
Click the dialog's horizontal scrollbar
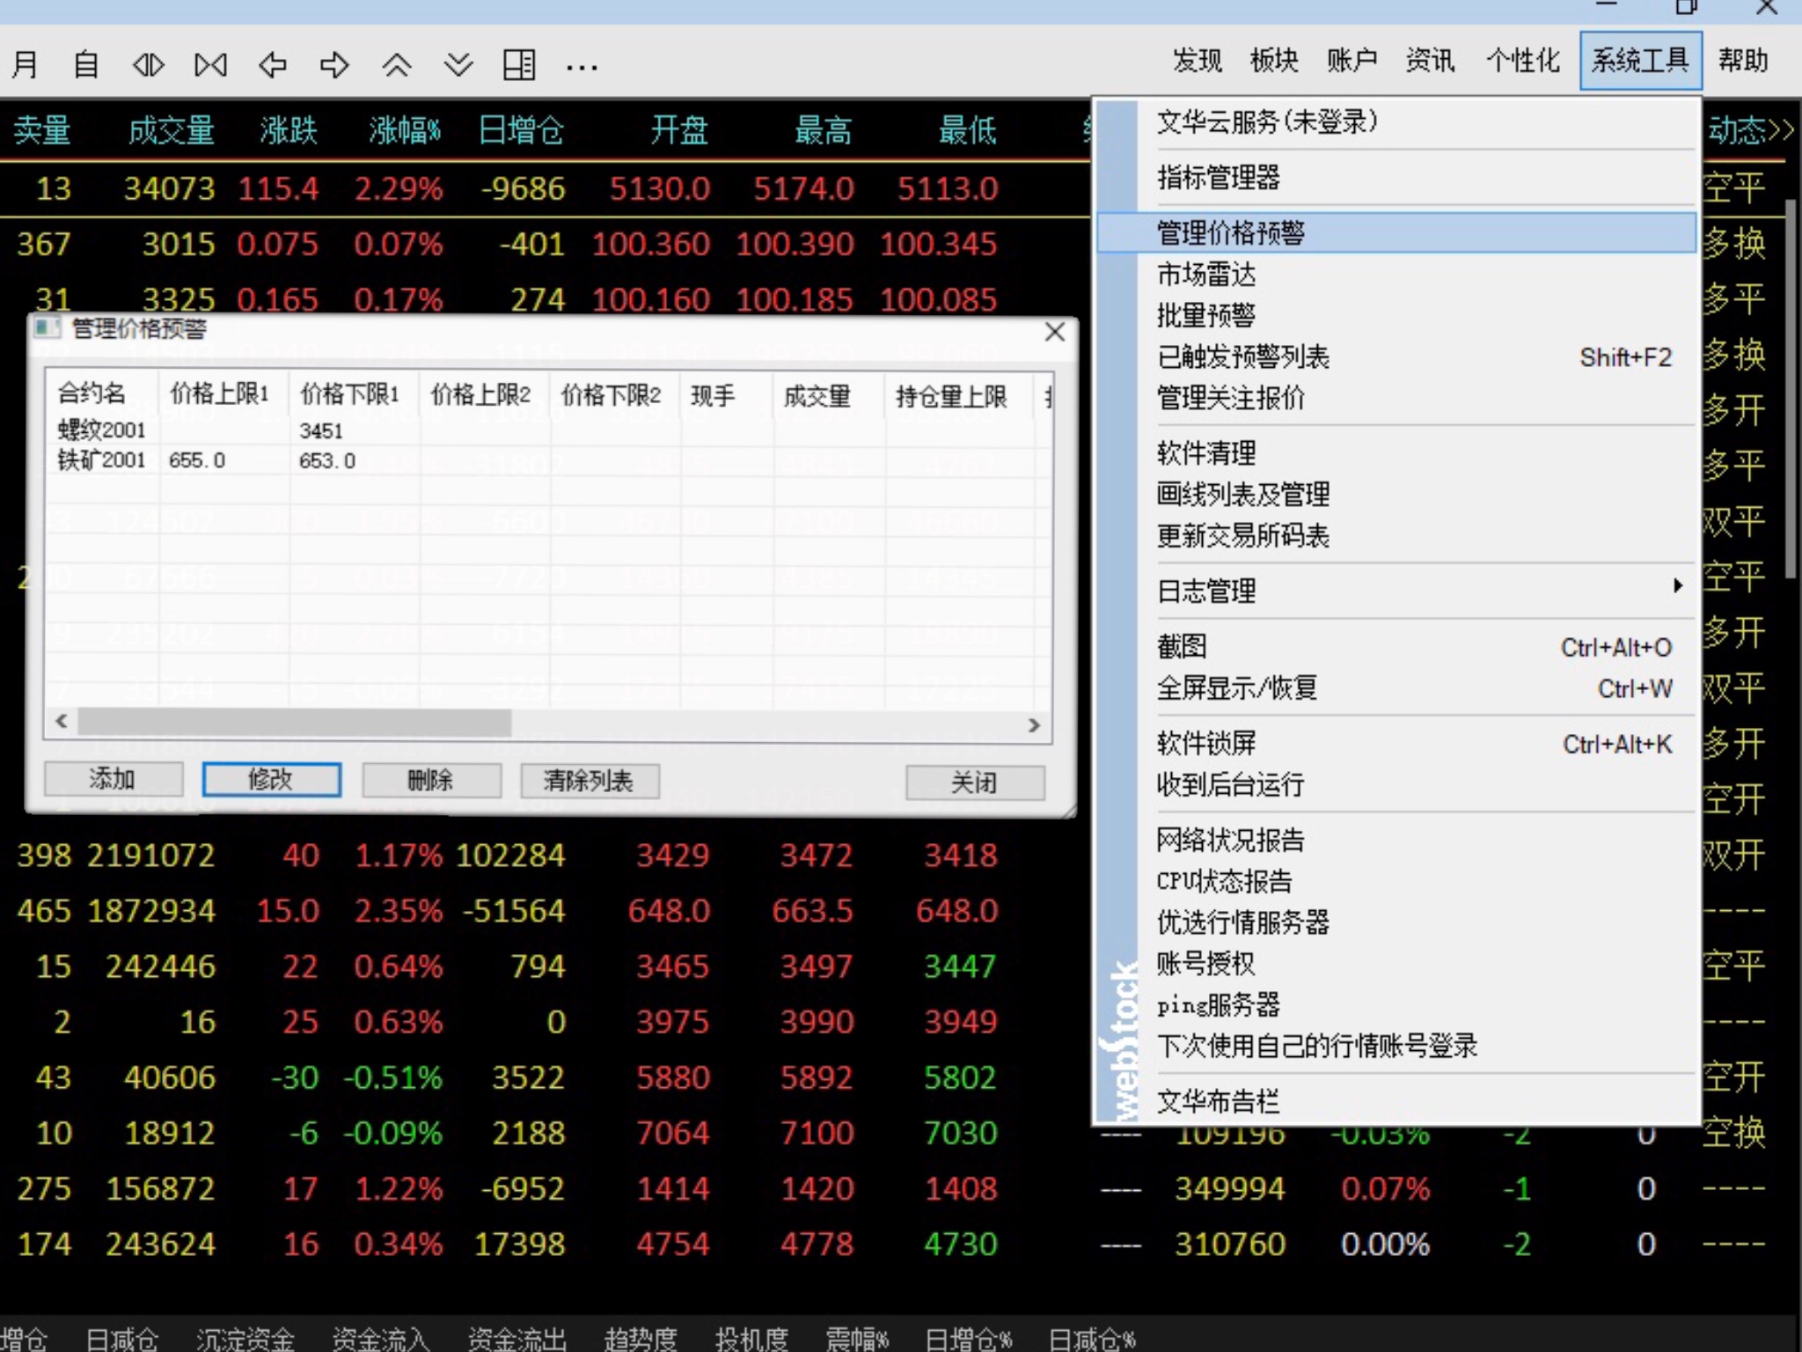pyautogui.click(x=293, y=722)
